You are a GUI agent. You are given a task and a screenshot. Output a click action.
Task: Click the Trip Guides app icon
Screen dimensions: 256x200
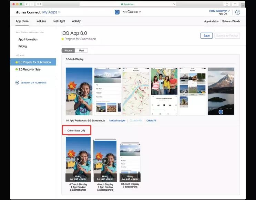pyautogui.click(x=117, y=12)
